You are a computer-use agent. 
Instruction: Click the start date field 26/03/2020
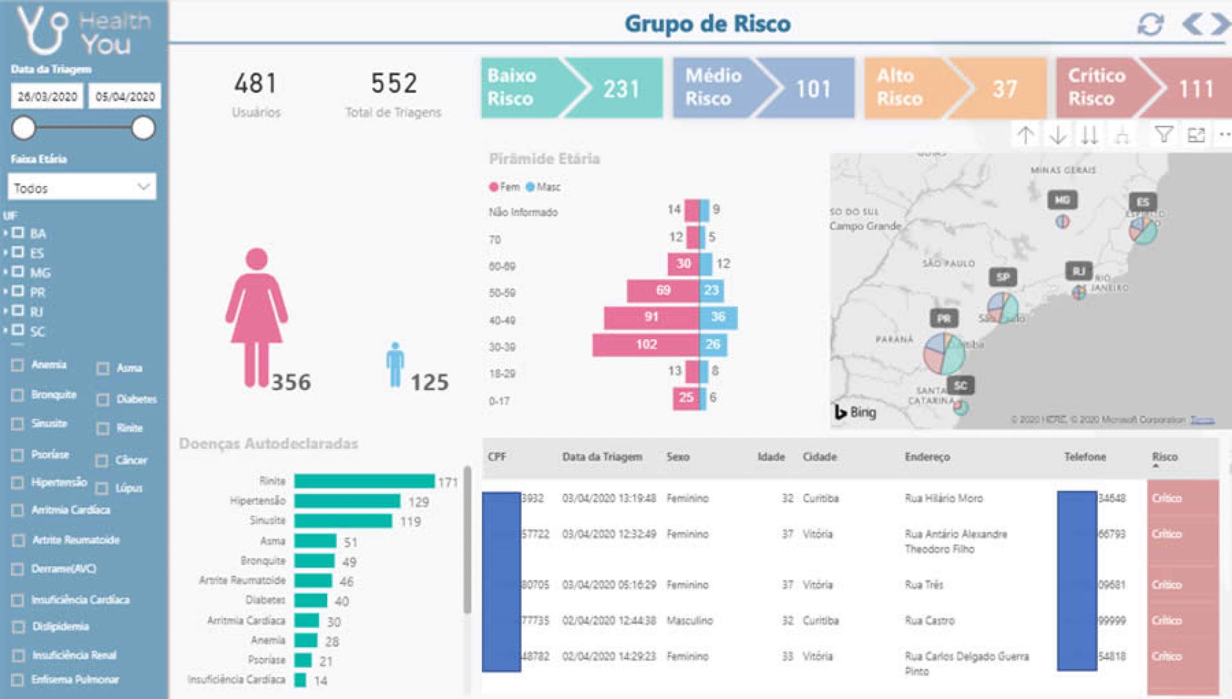(47, 96)
